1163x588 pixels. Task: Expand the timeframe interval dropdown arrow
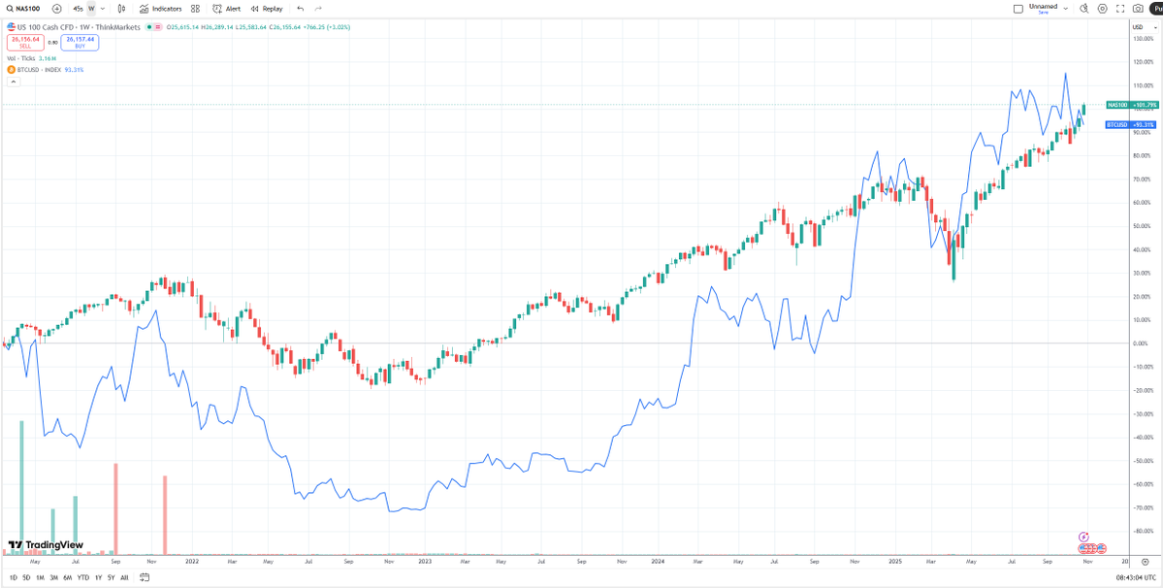(103, 8)
